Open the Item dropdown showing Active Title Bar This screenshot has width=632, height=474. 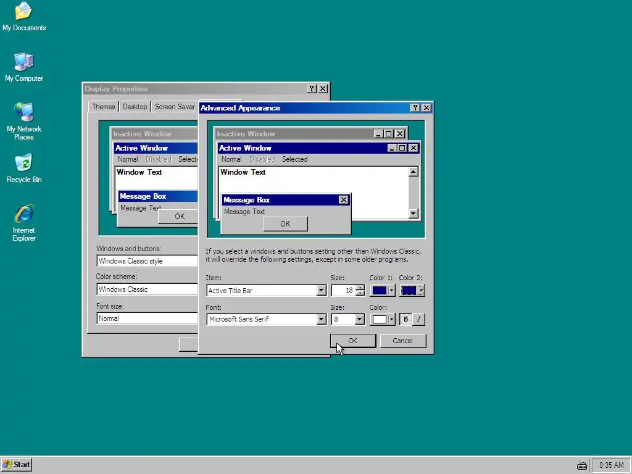[321, 290]
